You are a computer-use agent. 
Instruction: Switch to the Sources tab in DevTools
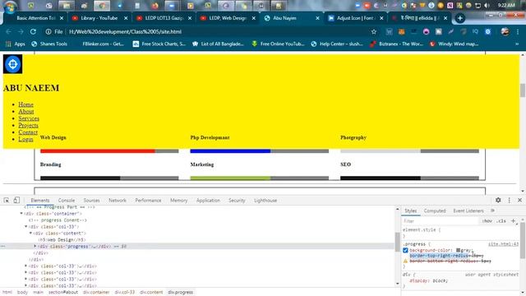(x=91, y=201)
